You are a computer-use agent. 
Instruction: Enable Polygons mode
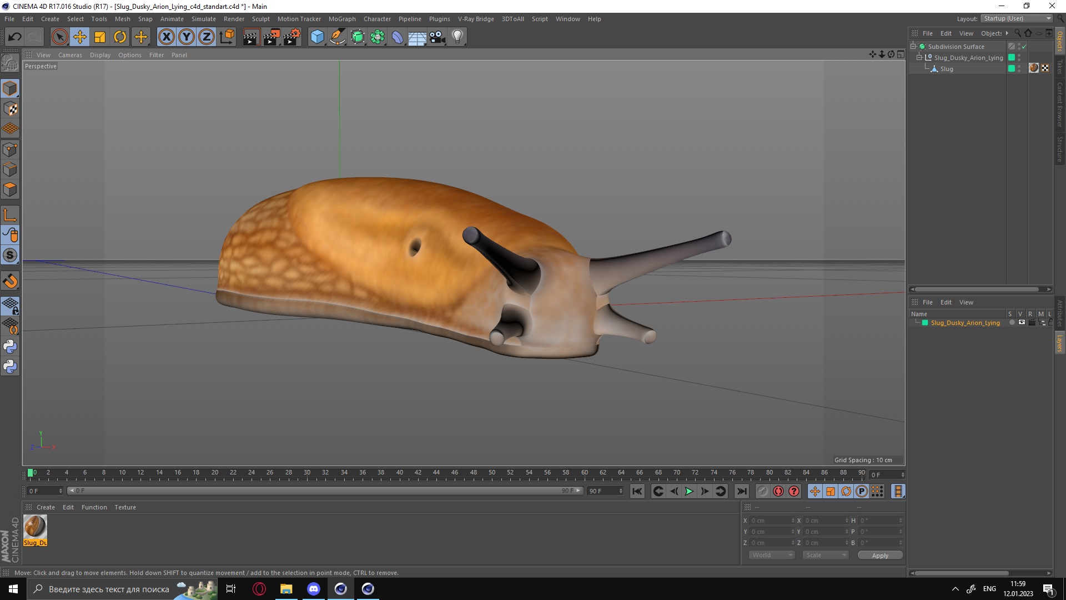click(x=10, y=189)
